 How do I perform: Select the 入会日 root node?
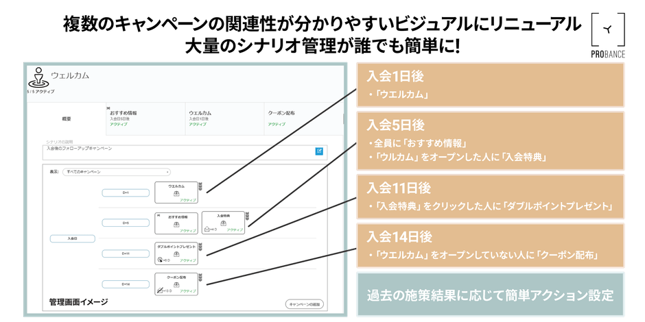click(73, 238)
